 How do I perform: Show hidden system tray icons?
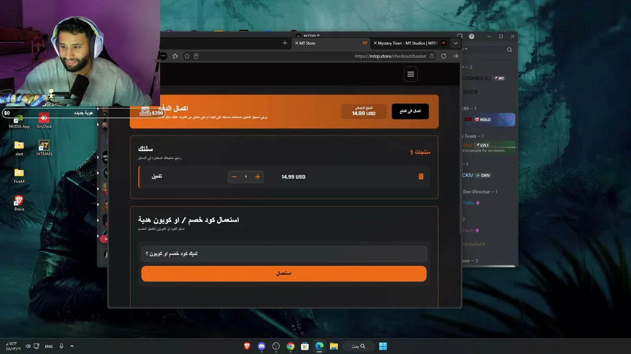72,346
